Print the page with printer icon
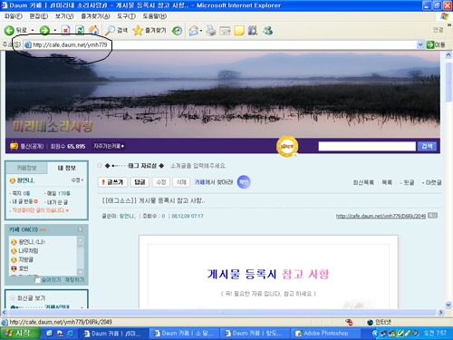Screen dimensions: 453x340 coord(211,31)
